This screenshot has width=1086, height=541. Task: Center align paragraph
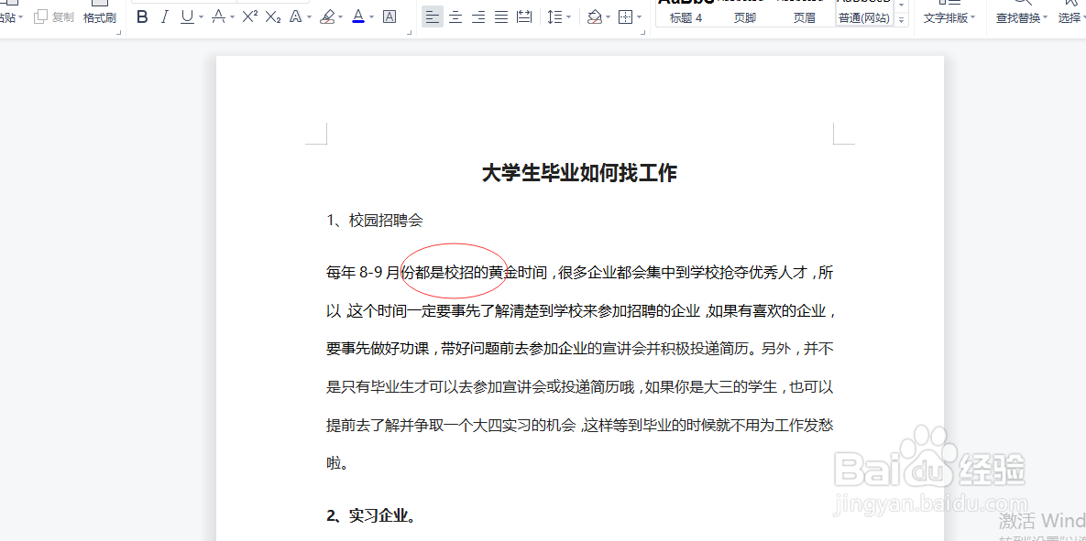point(455,16)
